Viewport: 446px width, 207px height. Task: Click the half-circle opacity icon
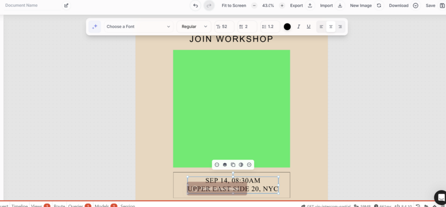pos(241,165)
